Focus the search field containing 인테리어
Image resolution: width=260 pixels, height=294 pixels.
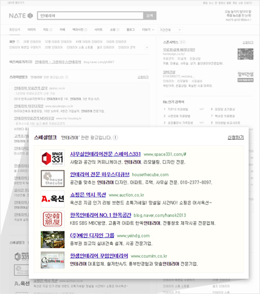click(90, 16)
